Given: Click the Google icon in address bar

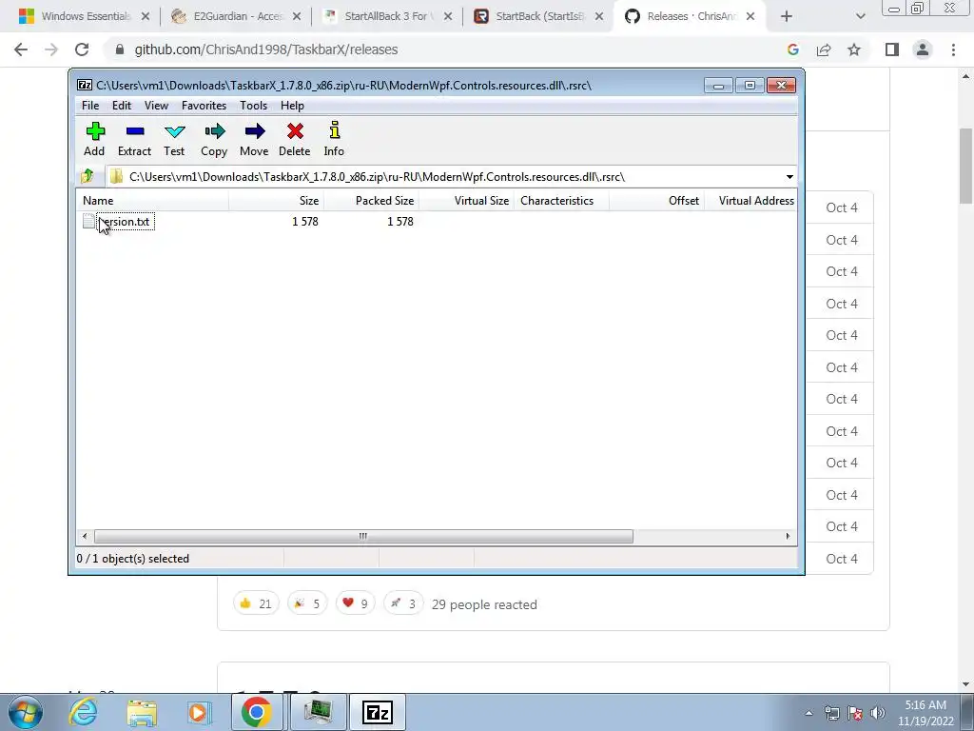Looking at the screenshot, I should tap(792, 49).
